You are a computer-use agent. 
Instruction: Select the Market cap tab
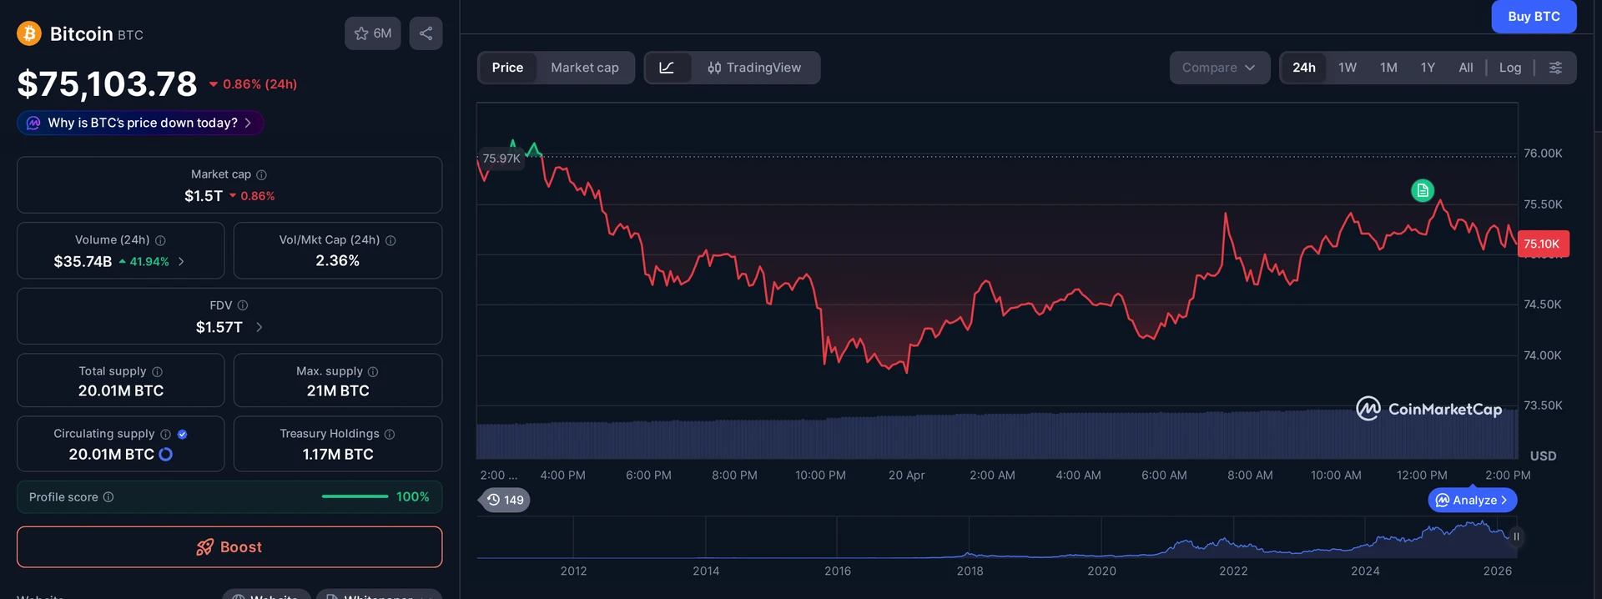pos(585,68)
